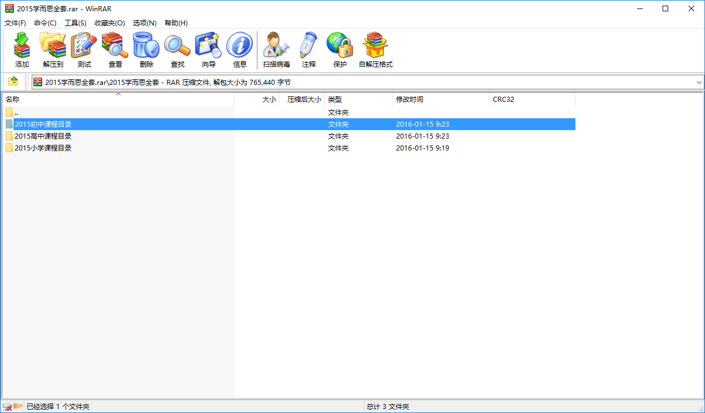Select the 2015小学课程目录 folder
The height and width of the screenshot is (413, 705).
43,148
